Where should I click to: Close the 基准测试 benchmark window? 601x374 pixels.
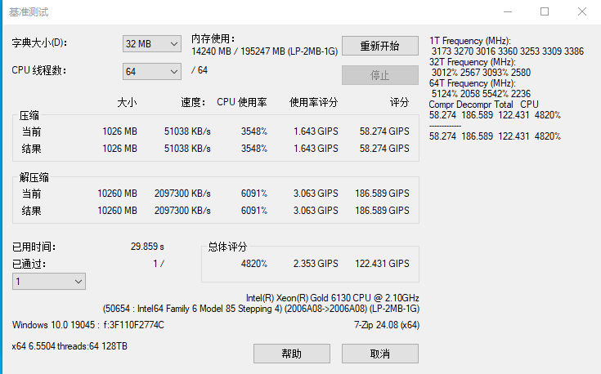point(581,11)
